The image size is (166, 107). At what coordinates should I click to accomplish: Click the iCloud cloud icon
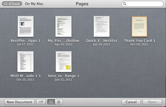pos(6,4)
